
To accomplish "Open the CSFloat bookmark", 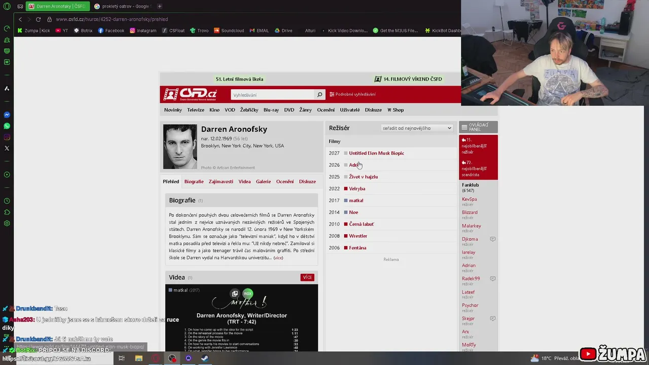I will [x=173, y=30].
